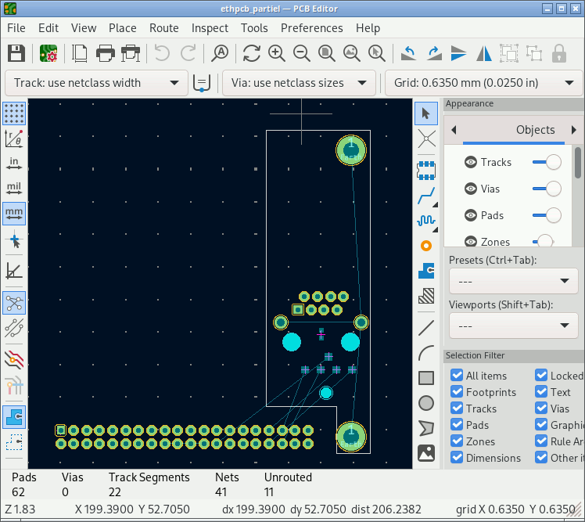This screenshot has height=522, width=585.
Task: Select the add rule area tool
Action: pyautogui.click(x=426, y=296)
